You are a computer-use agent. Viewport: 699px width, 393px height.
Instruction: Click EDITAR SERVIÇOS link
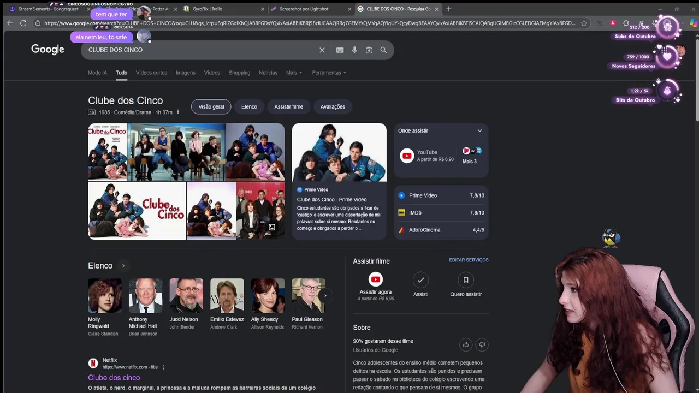point(469,260)
